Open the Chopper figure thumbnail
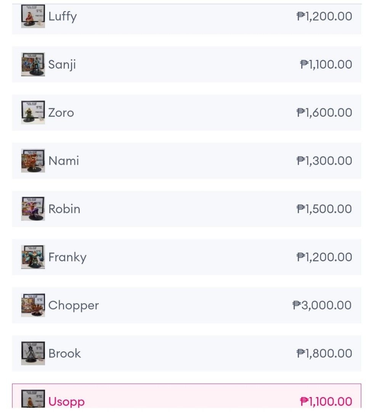The width and height of the screenshot is (374, 412). coord(33,305)
